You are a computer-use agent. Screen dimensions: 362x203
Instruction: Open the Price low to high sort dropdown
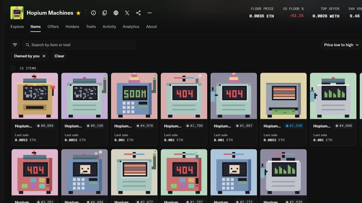click(341, 45)
